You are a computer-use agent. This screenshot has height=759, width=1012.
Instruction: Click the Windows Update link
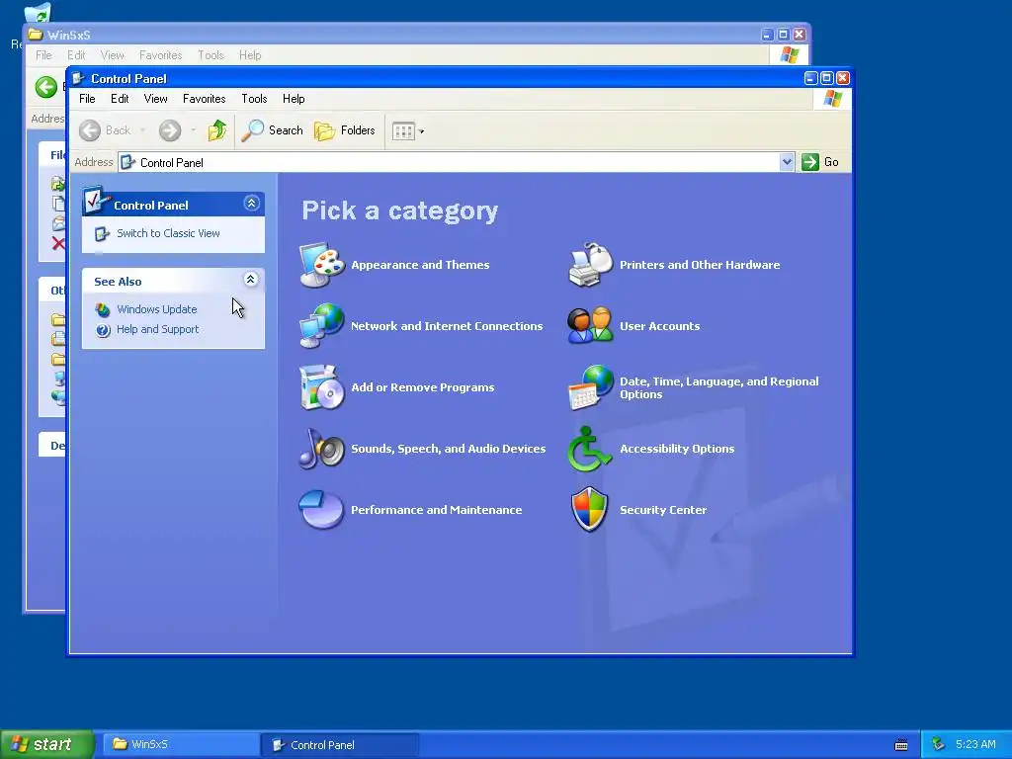[157, 309]
